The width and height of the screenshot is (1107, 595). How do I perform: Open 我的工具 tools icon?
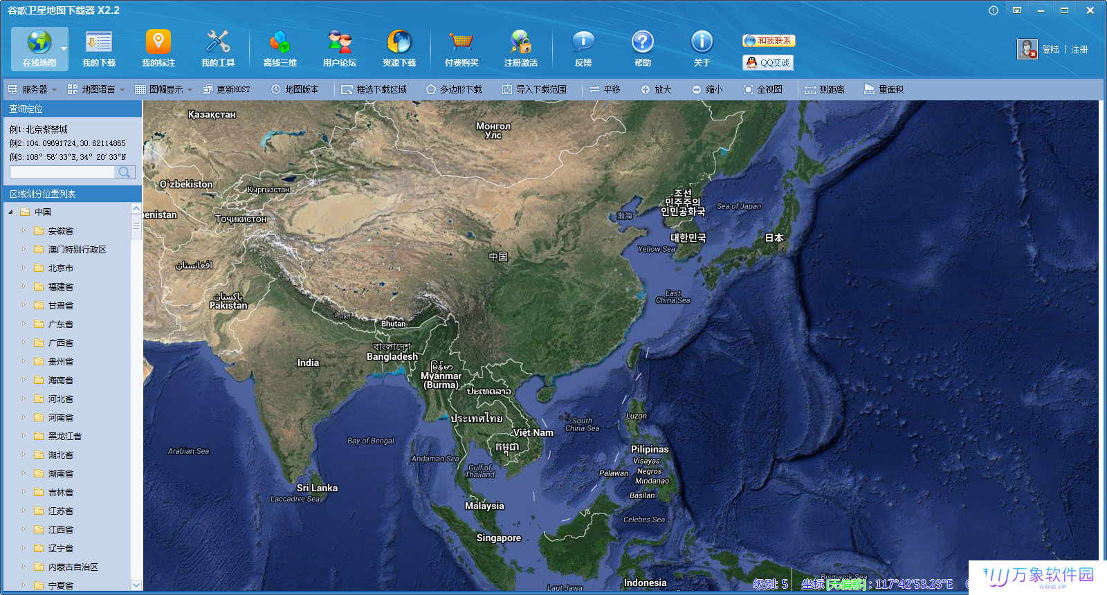[218, 48]
